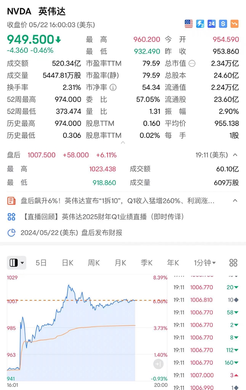Open 2024/05/22 盘后发布财报 notice
Viewport: 246px width, 390px height.
[71, 233]
